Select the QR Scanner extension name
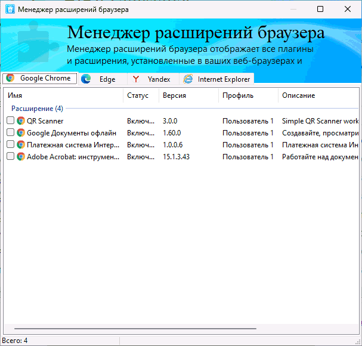362x346 pixels. 45,121
